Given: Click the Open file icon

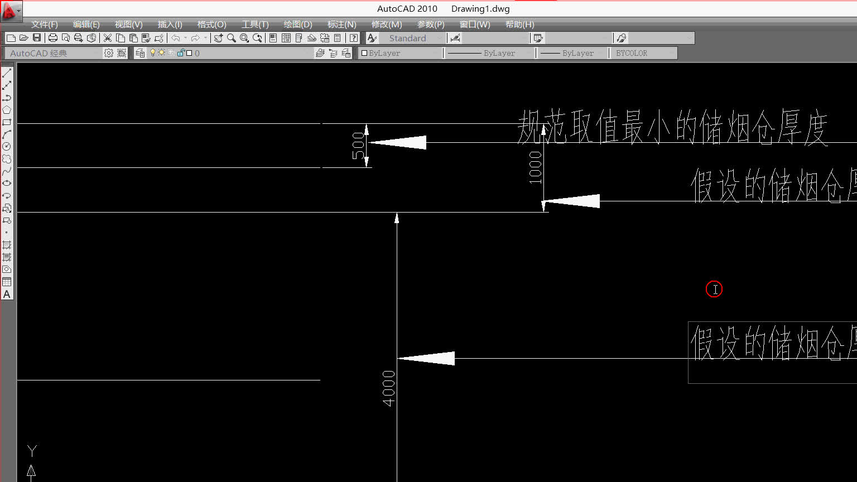Looking at the screenshot, I should coord(23,38).
